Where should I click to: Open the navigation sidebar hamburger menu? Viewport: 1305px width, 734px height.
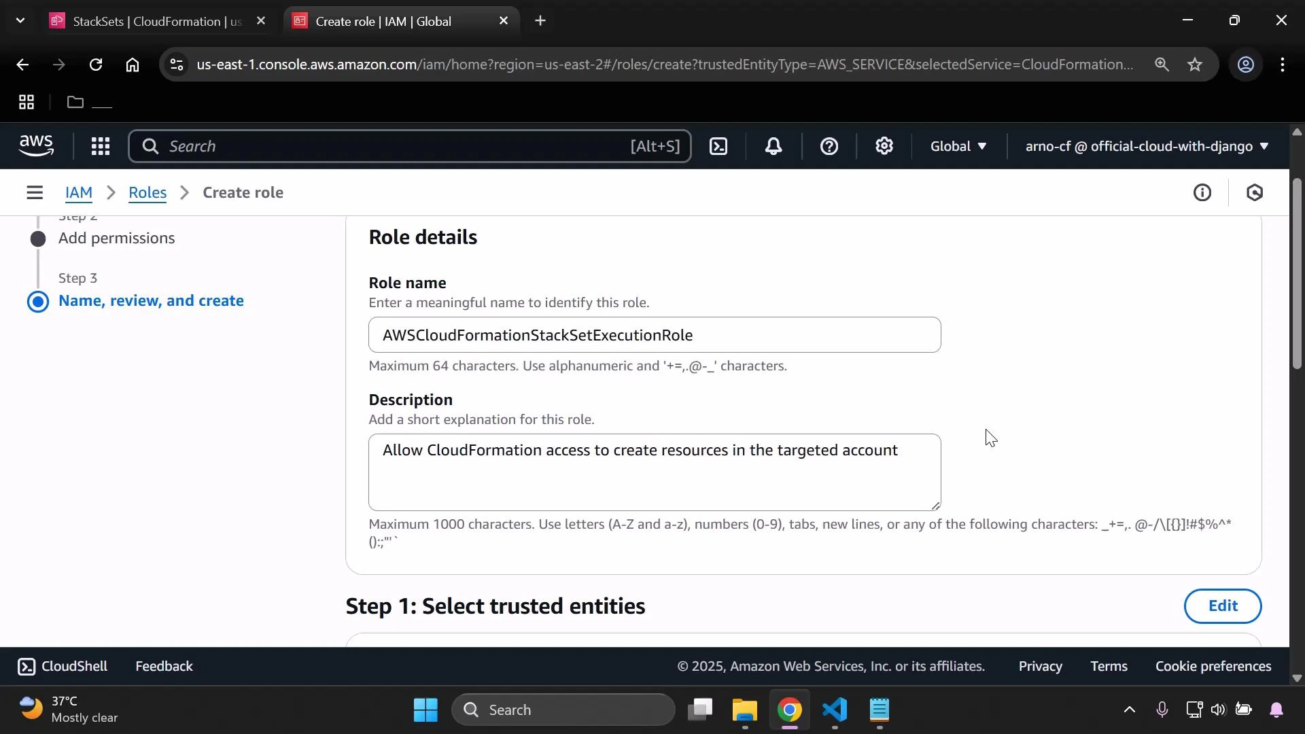35,192
